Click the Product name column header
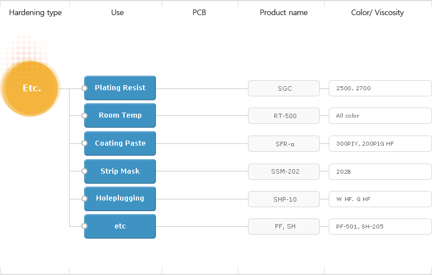Image resolution: width=432 pixels, height=275 pixels. click(x=283, y=12)
